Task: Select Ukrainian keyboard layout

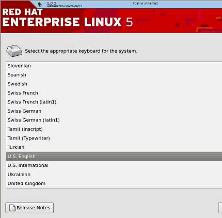Action: coord(114,175)
